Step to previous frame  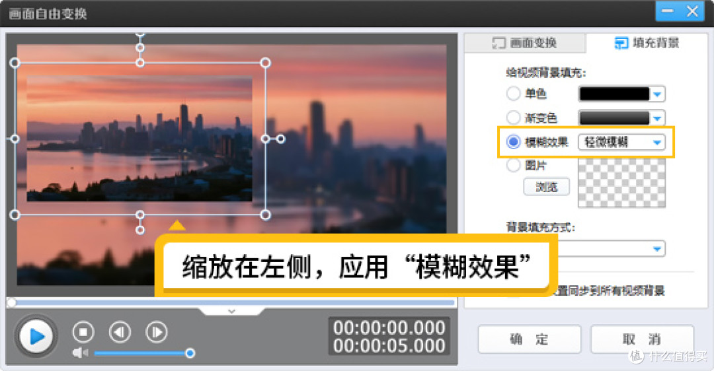pos(120,332)
